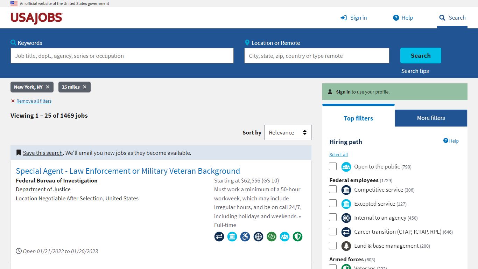
Task: Remove the New York, NY filter chip
Action: [48, 87]
